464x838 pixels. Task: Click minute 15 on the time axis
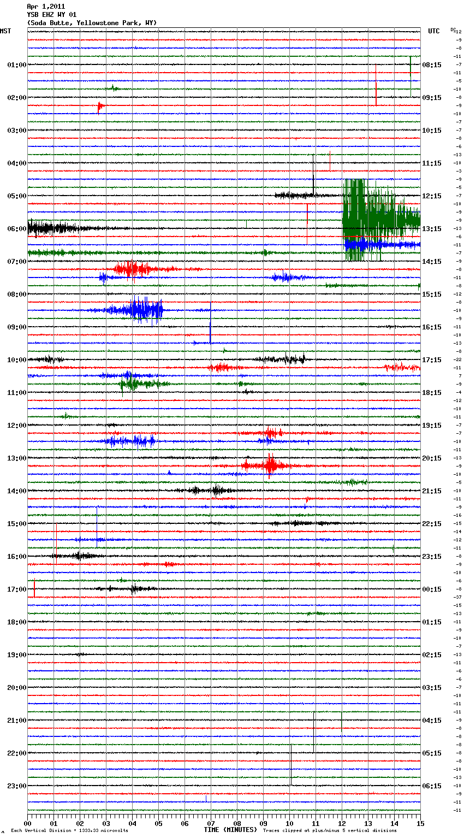[420, 823]
